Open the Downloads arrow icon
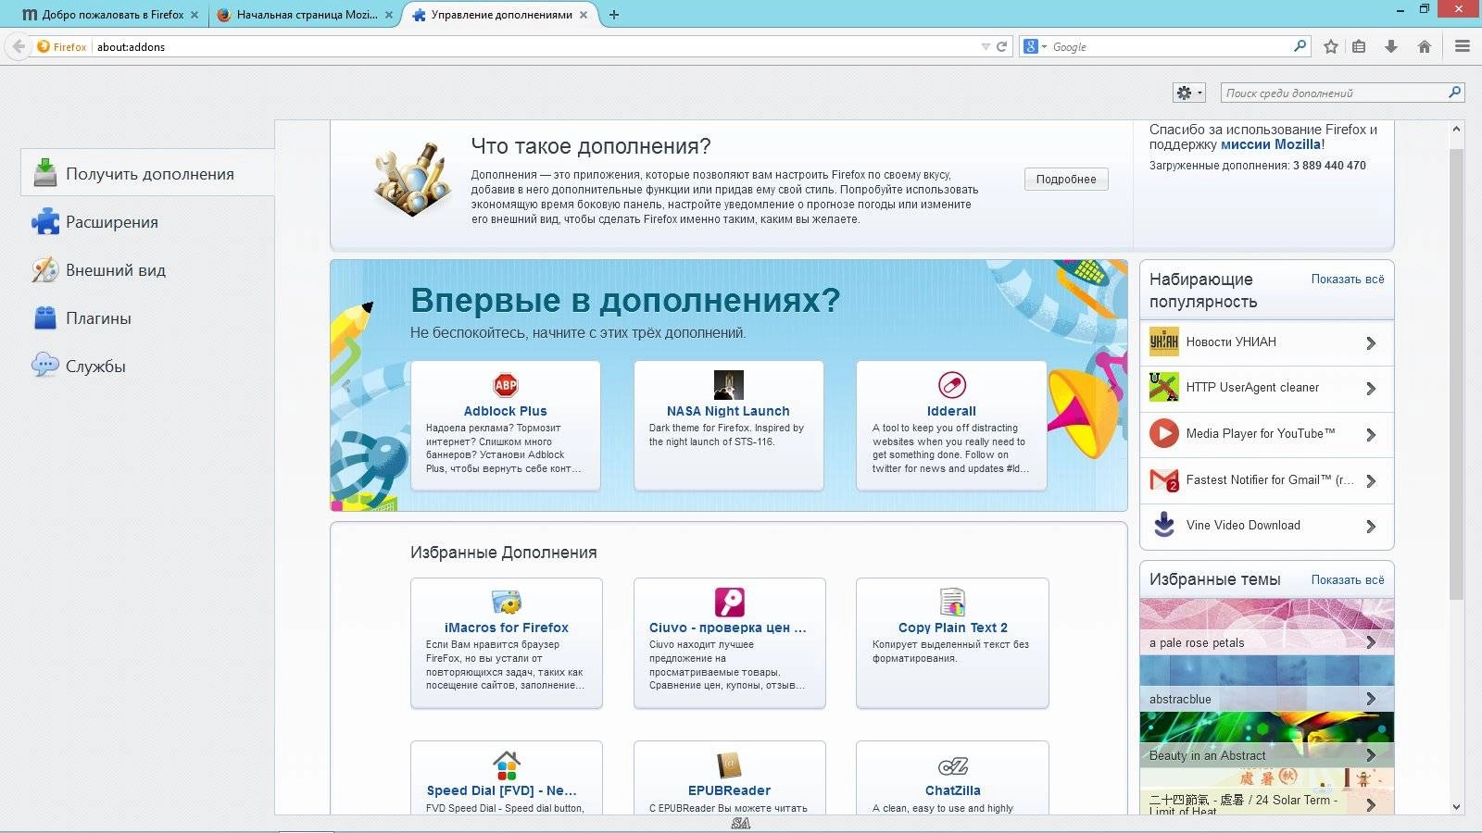 pyautogui.click(x=1391, y=46)
